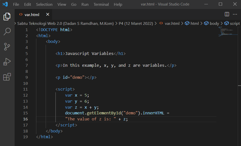Split the editor using the split icon
Viewport: 241px width, 146px height.
[227, 14]
